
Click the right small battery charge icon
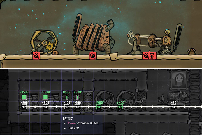77,97
